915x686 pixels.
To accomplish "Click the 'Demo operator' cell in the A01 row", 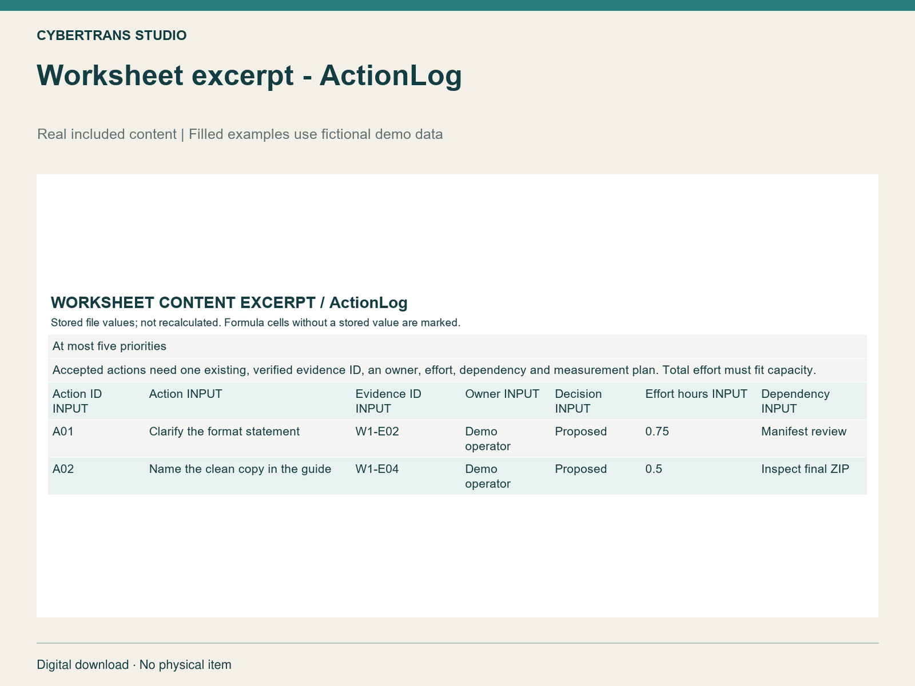I will pos(506,438).
